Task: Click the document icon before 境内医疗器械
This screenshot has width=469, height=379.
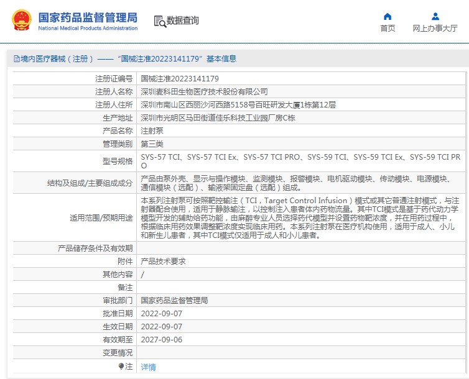Action: click(x=16, y=59)
